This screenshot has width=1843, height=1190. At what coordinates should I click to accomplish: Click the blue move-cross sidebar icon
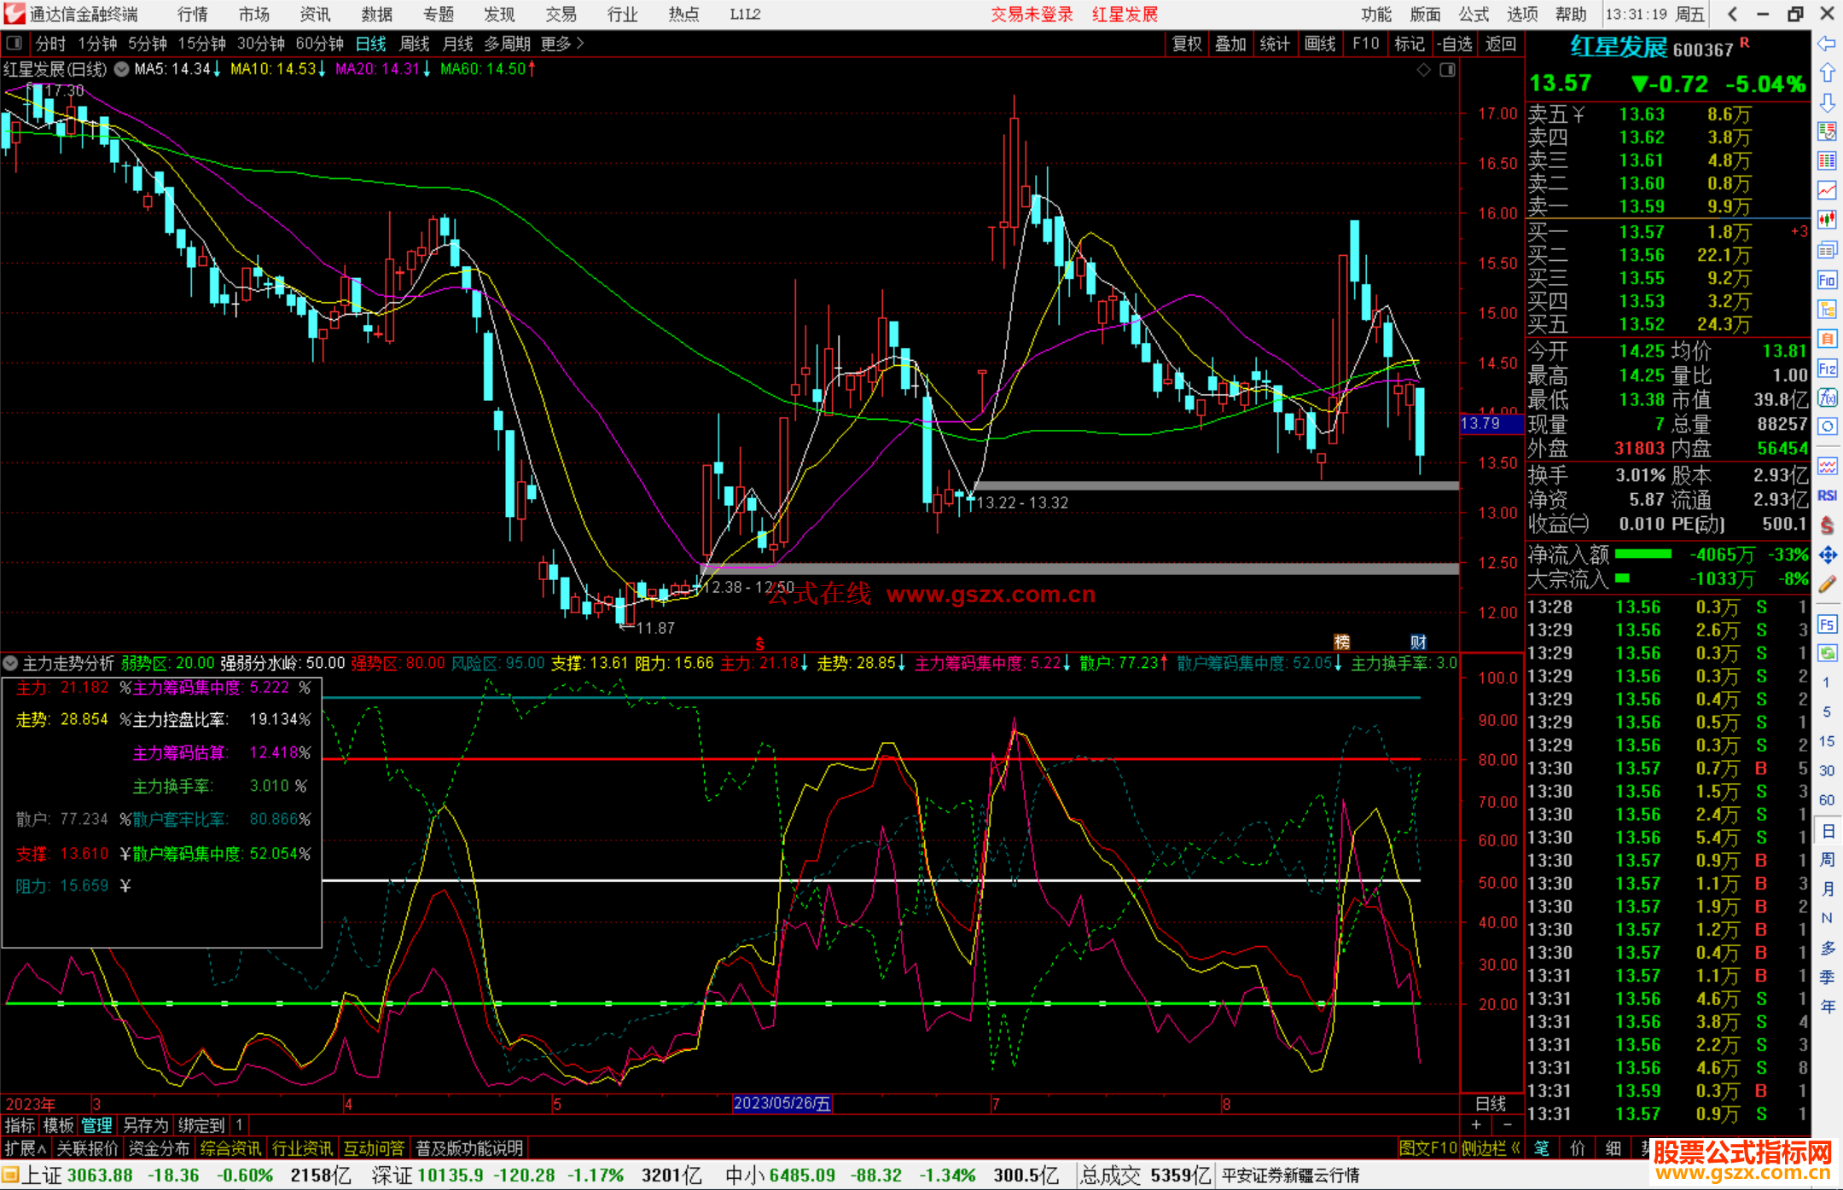1827,555
